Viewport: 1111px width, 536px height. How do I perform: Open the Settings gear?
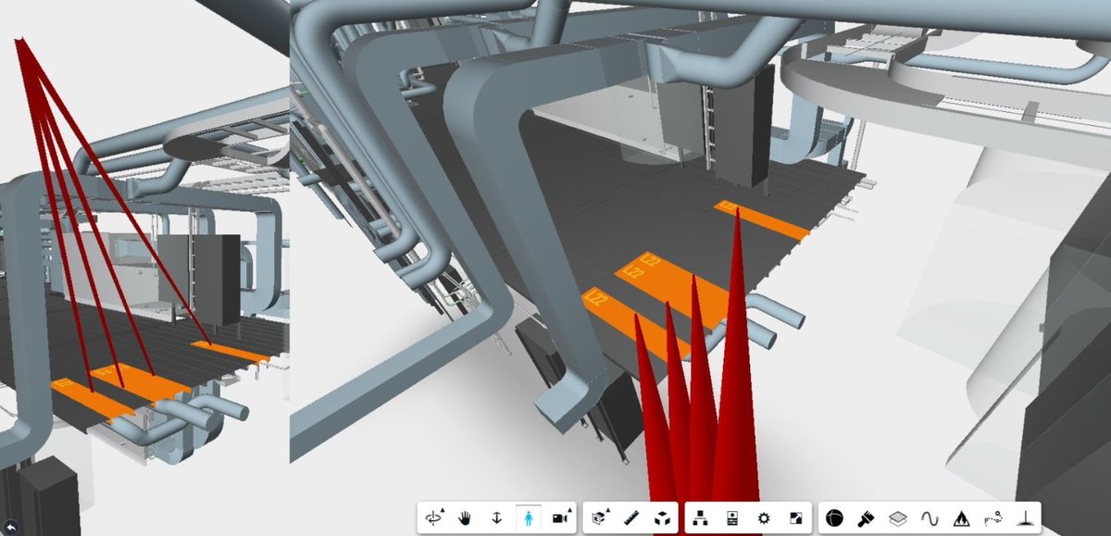(x=764, y=517)
